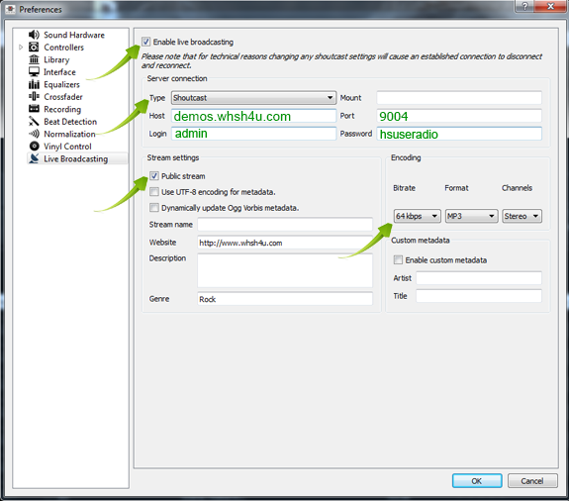Enable UTF-8 encoding for metadata

click(x=154, y=192)
